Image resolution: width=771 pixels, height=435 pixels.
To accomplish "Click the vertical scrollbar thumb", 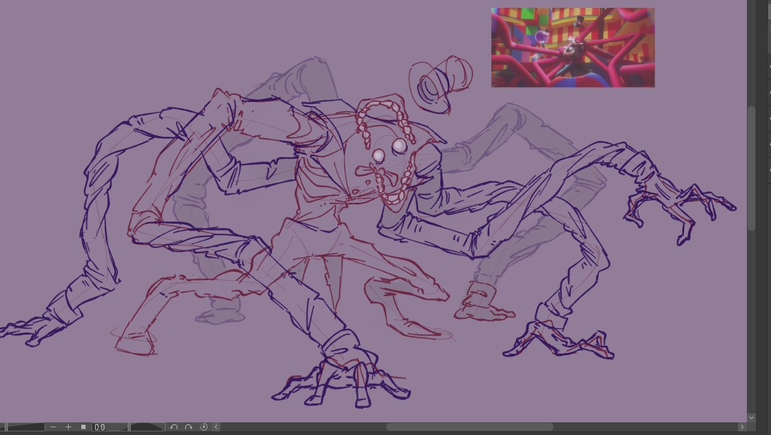I will [x=751, y=169].
